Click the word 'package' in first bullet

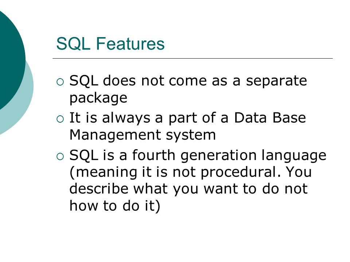click(98, 98)
